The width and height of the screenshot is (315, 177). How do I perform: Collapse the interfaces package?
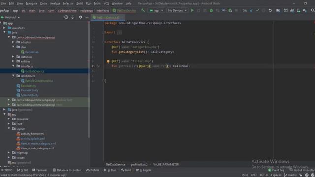pyautogui.click(x=13, y=66)
